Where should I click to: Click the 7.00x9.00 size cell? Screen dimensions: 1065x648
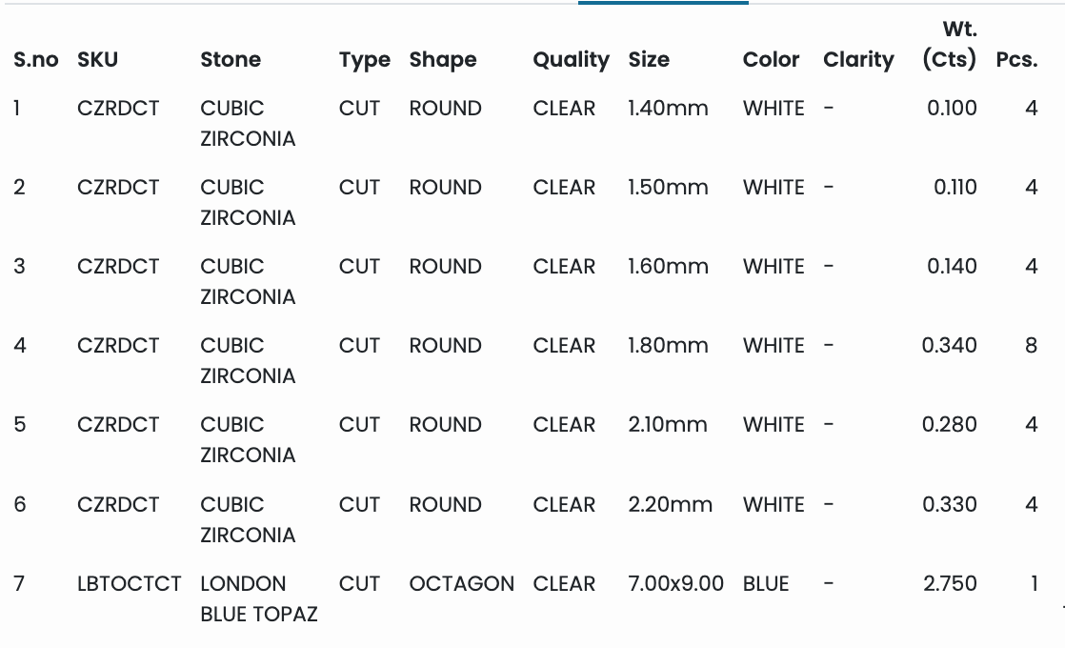675,583
